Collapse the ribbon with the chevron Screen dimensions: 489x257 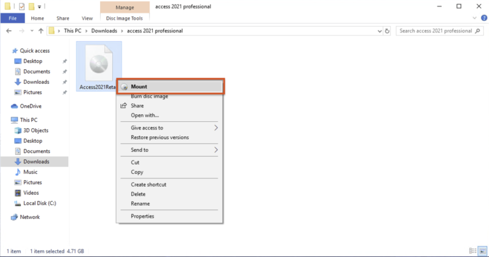tap(474, 18)
